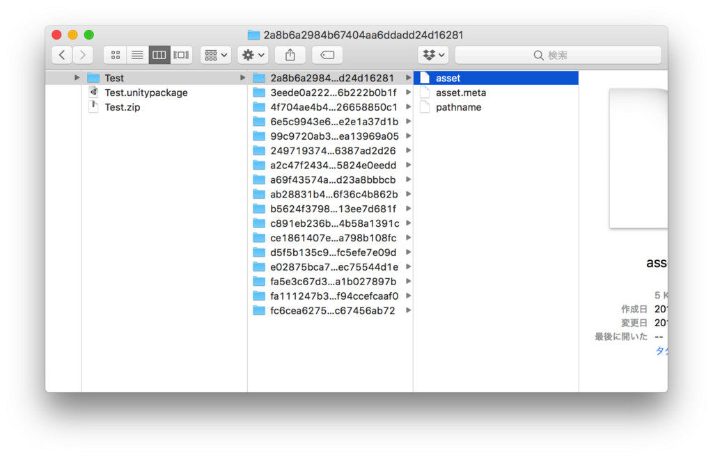Open folder e02875bca7...ec75544d1e
This screenshot has width=713, height=457.
(331, 267)
